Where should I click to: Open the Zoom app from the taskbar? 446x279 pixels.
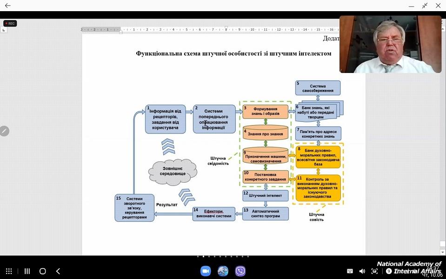[x=206, y=271]
